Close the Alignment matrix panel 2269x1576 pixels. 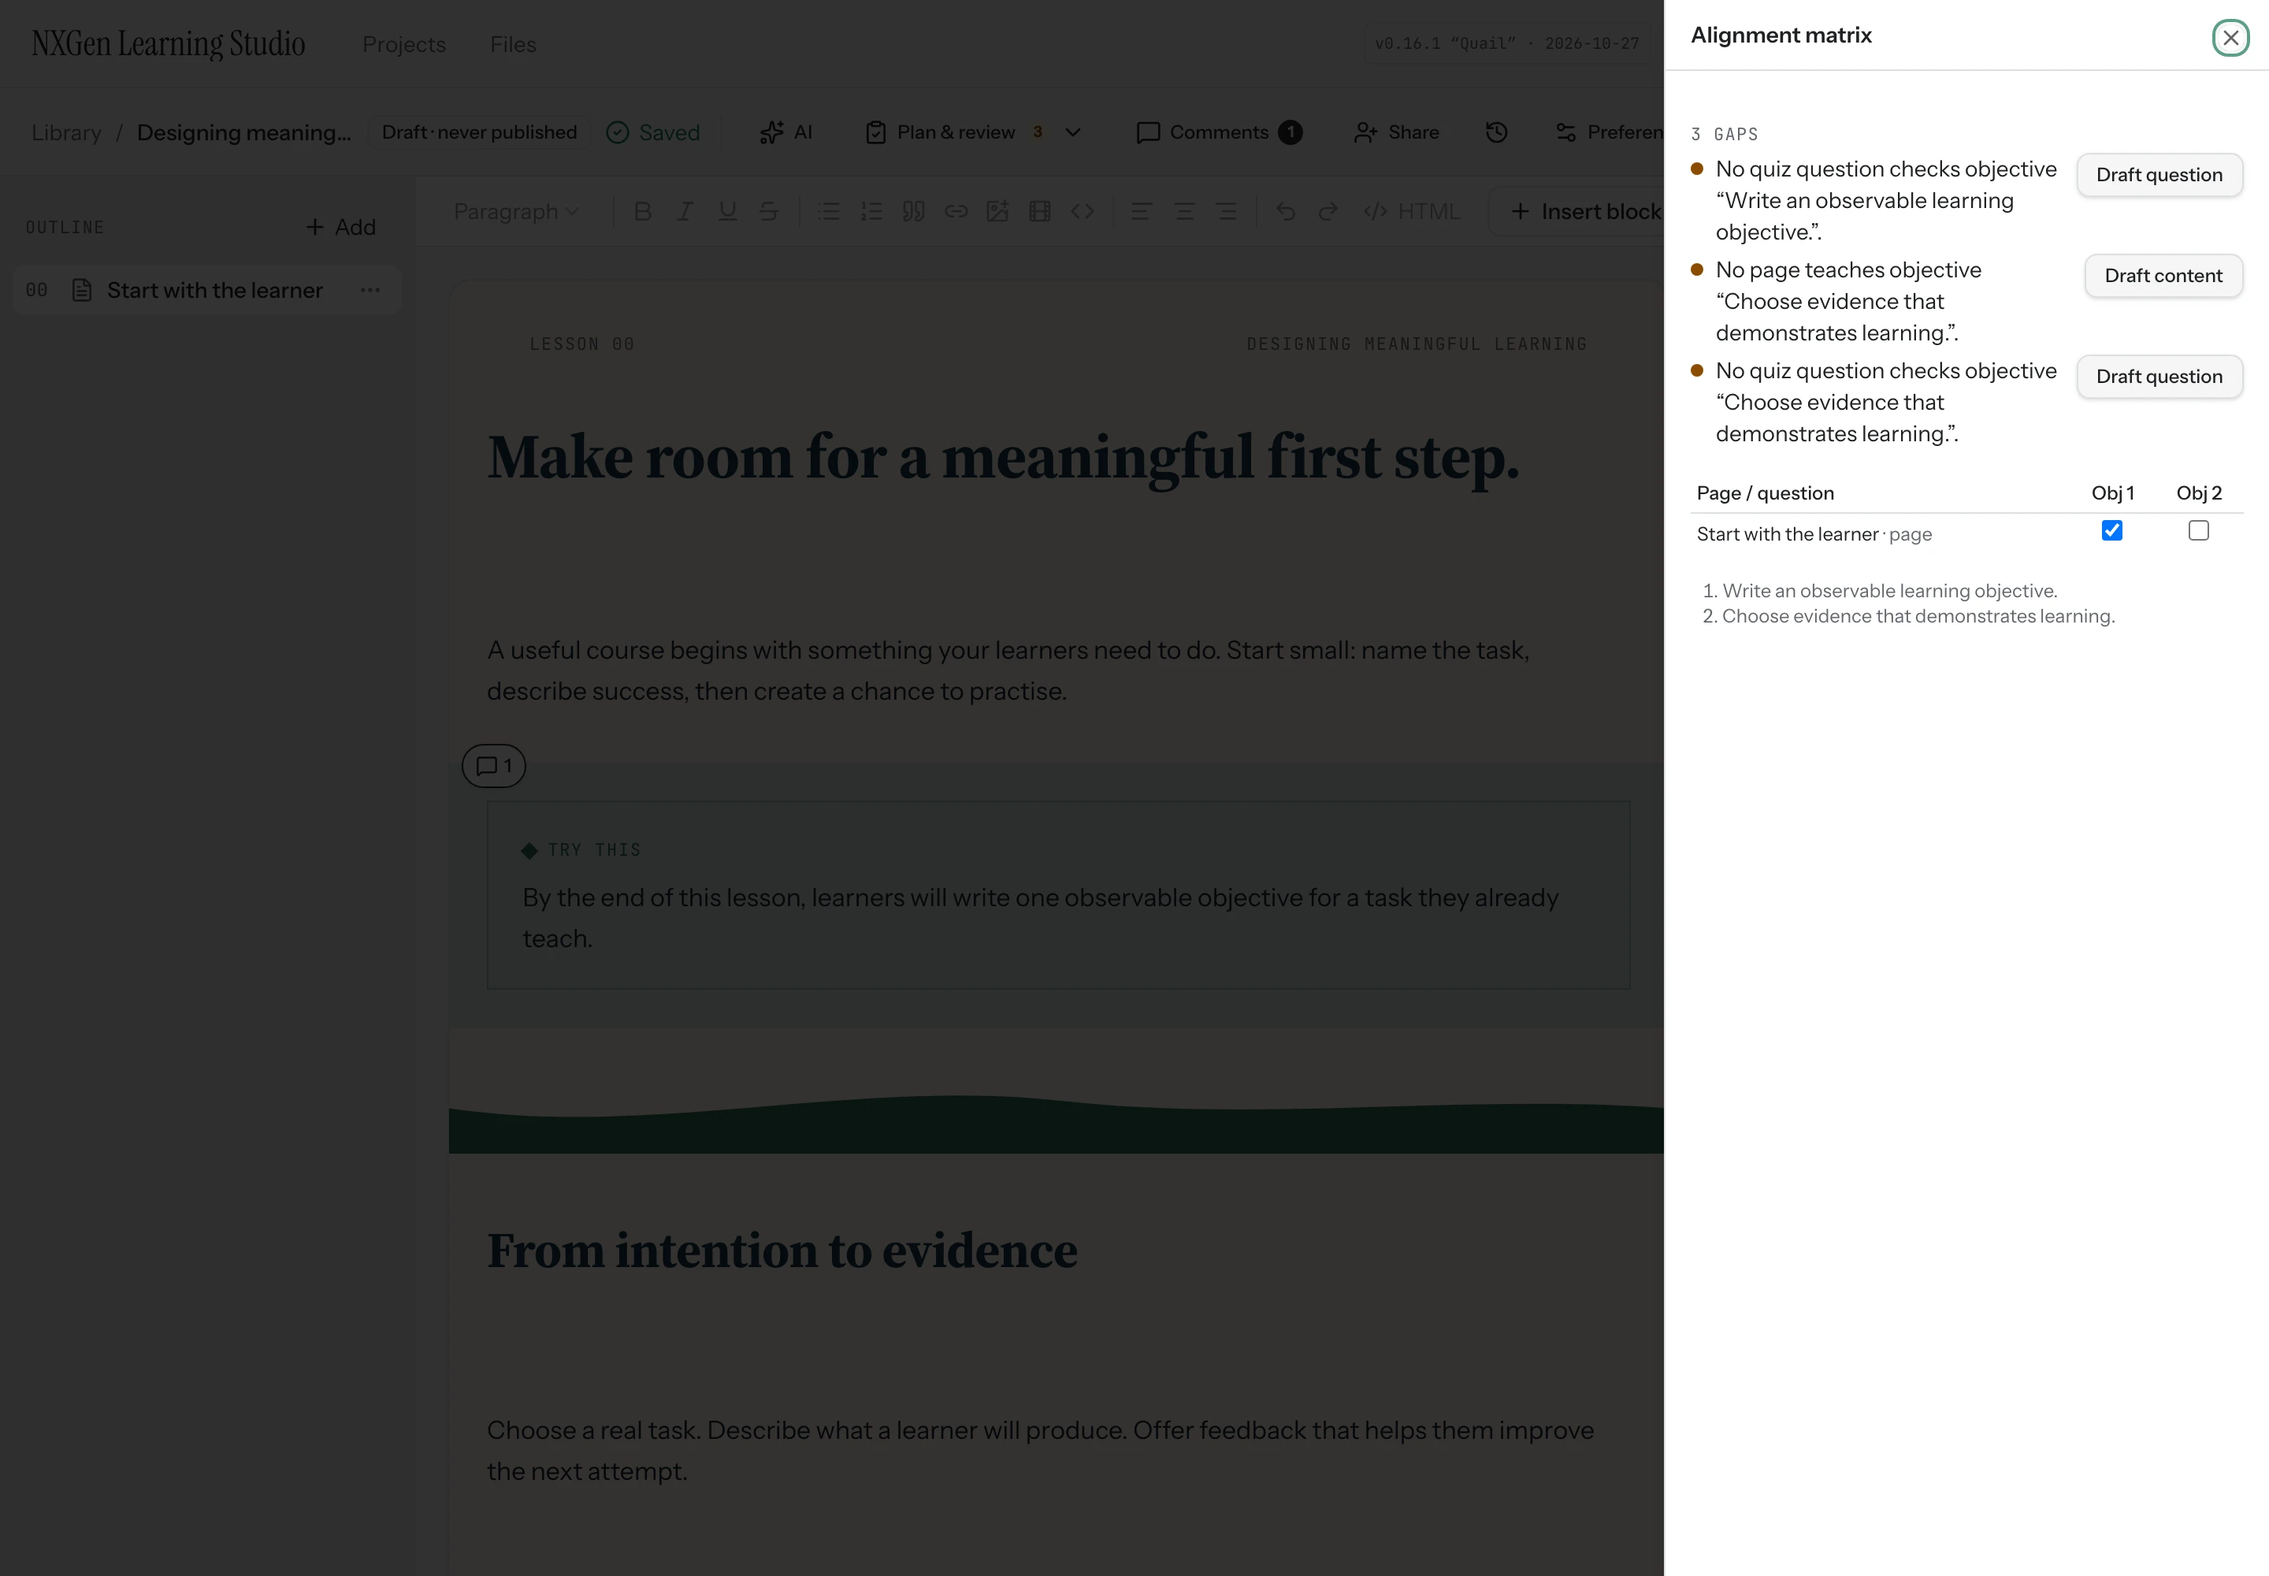pos(2230,38)
